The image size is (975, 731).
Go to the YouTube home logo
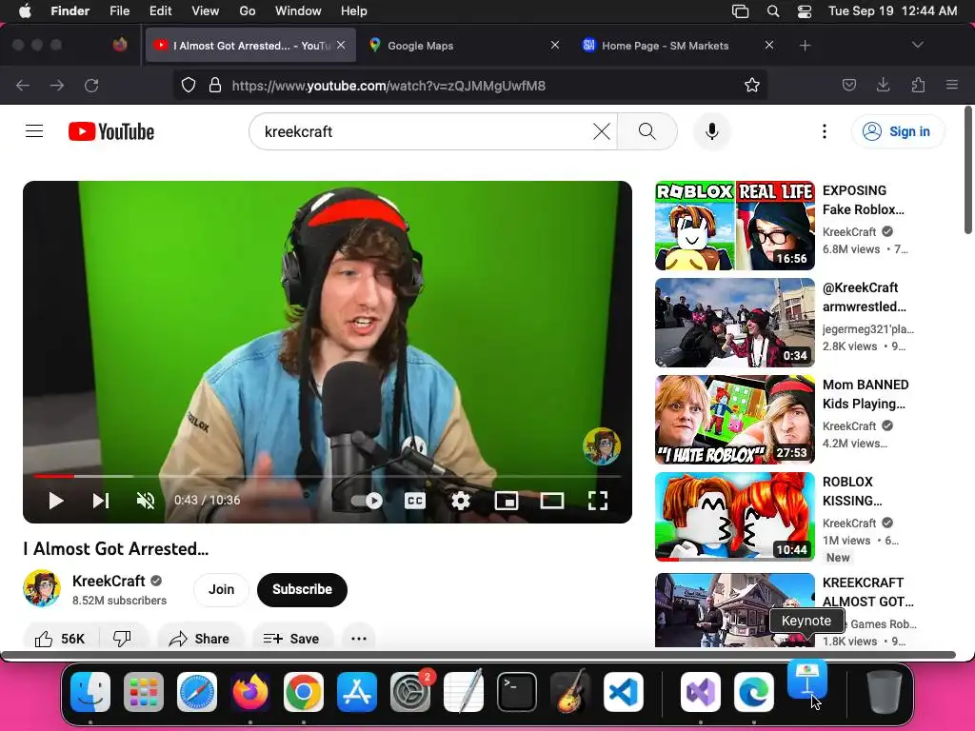[111, 131]
